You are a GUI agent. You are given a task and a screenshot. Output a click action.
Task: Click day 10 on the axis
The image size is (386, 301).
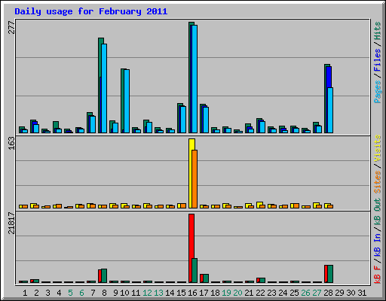tap(124, 293)
